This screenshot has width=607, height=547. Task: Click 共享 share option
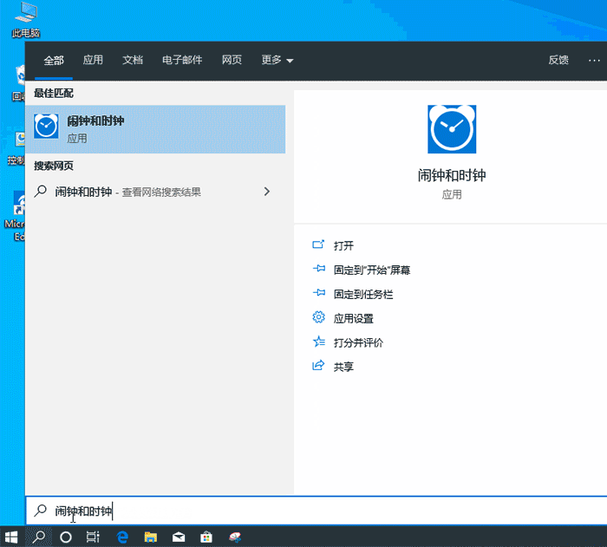343,367
